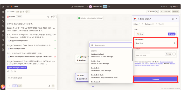Switch to the Test tab
The image size is (181, 94).
pyautogui.click(x=161, y=24)
